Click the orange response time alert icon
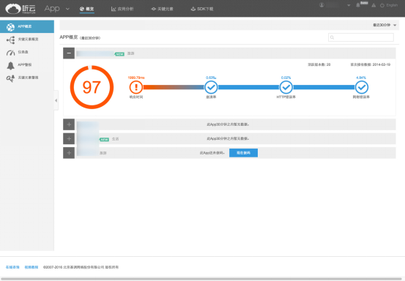 136,87
